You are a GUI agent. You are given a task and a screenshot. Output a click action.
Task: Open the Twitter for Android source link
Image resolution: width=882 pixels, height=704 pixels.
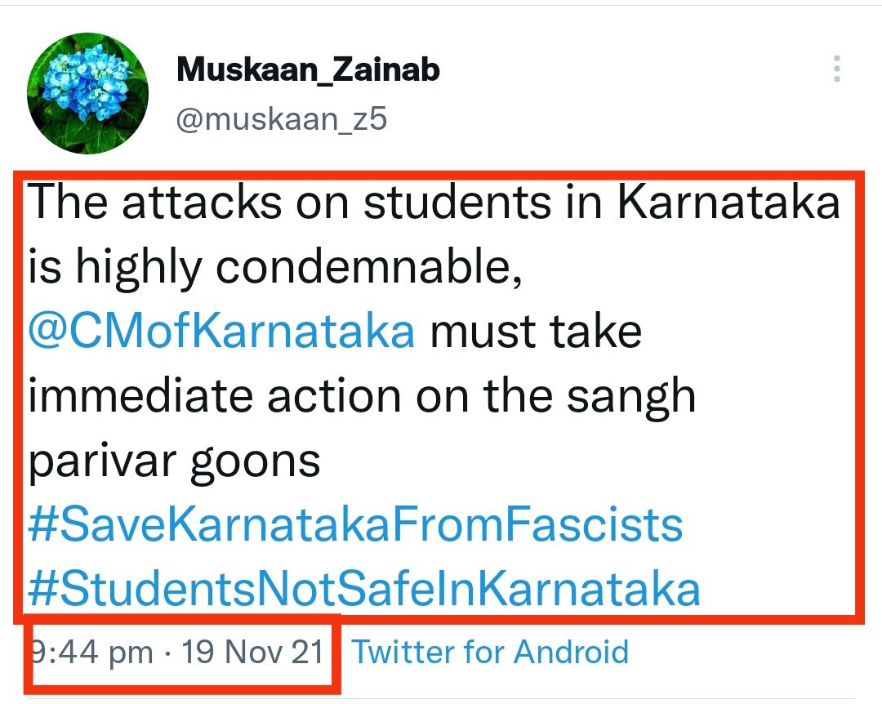[490, 653]
